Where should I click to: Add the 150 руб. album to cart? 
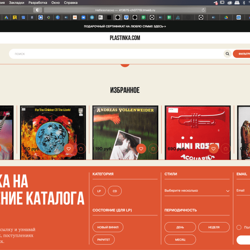81,148
